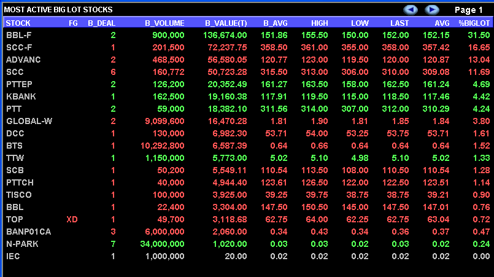Select the IEC stock symbol

pyautogui.click(x=13, y=257)
